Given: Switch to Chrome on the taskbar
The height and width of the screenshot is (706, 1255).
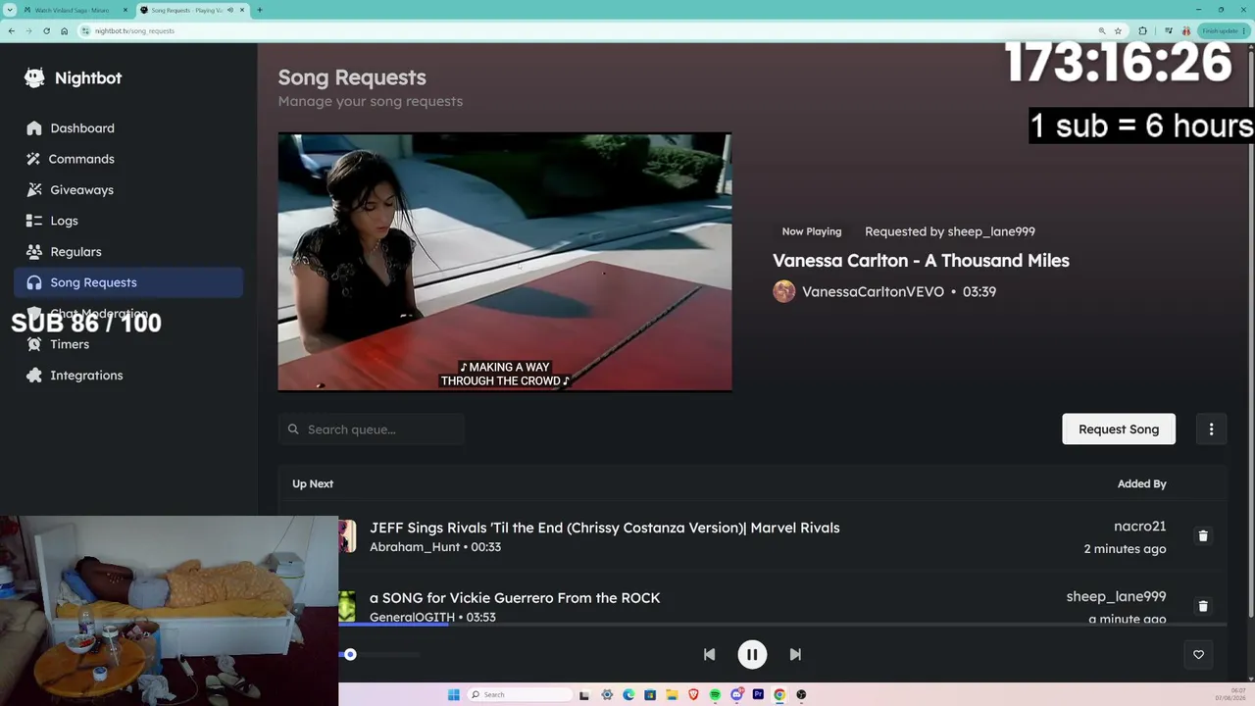Looking at the screenshot, I should click(x=779, y=694).
